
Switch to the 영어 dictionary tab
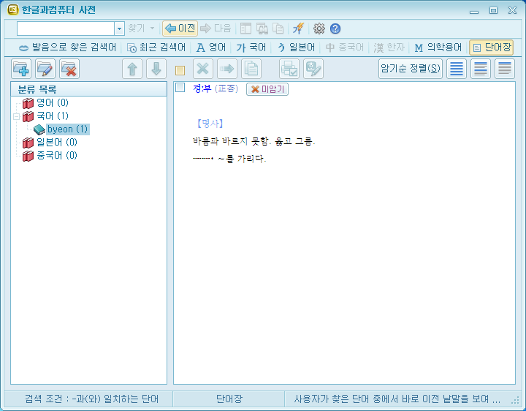211,48
